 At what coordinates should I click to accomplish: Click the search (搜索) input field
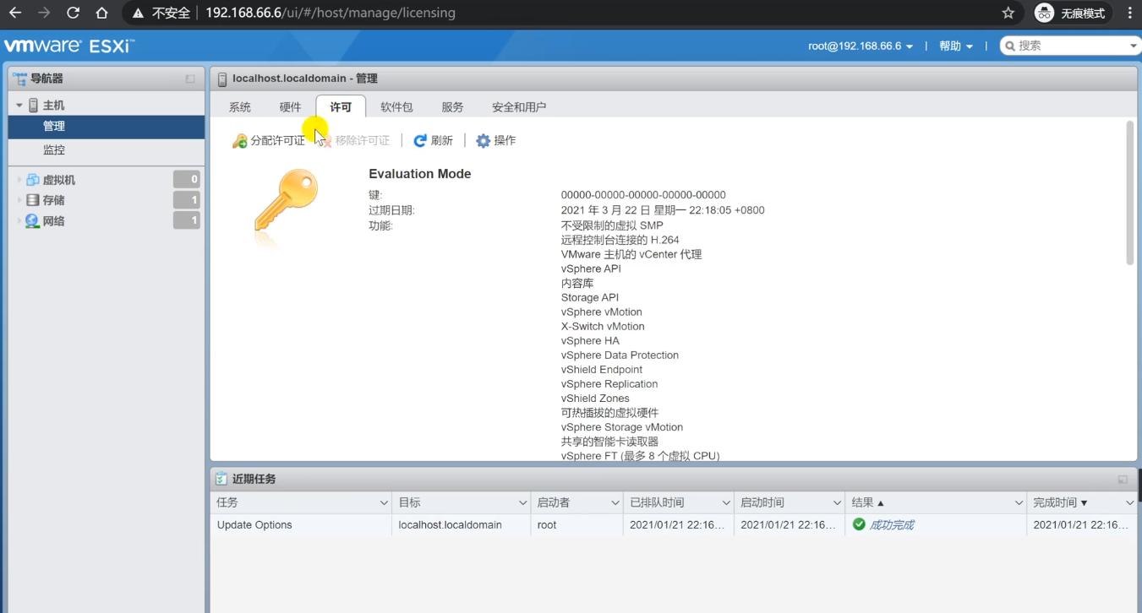coord(1069,46)
